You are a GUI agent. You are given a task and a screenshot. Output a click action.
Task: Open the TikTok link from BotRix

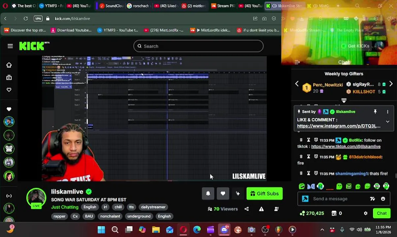point(346,146)
